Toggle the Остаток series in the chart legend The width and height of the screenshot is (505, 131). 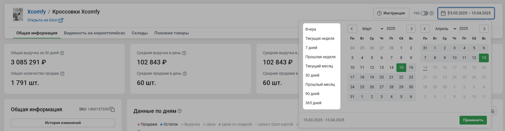tap(169, 124)
